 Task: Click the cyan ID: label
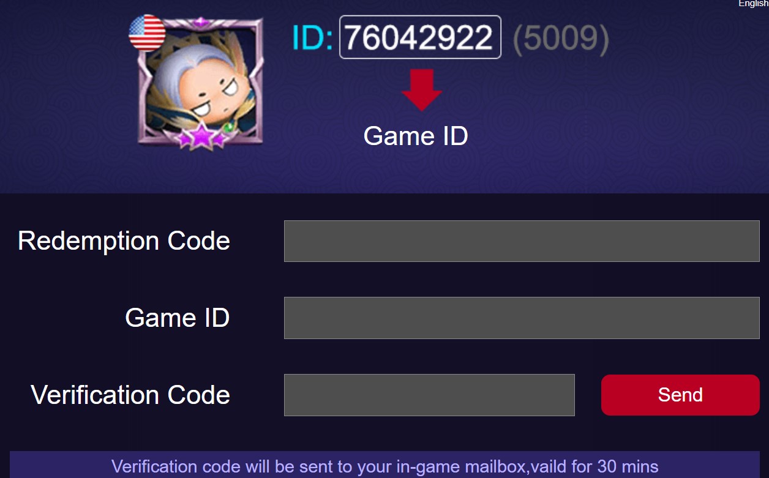[x=313, y=38]
